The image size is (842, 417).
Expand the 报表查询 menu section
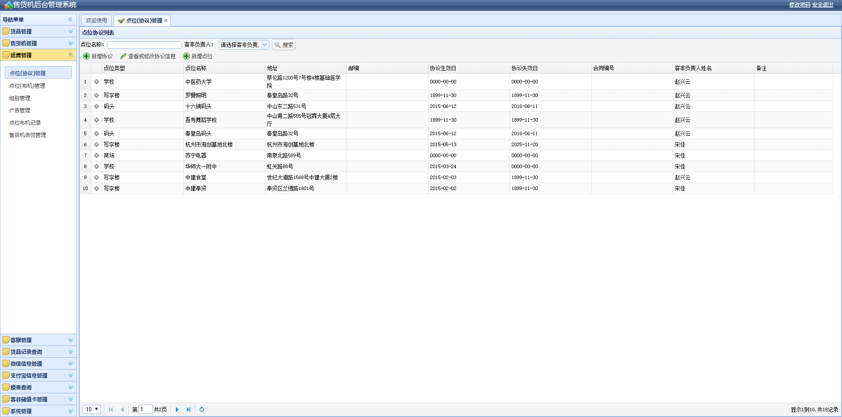click(38, 387)
